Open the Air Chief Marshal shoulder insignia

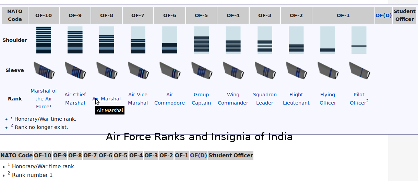pos(75,40)
